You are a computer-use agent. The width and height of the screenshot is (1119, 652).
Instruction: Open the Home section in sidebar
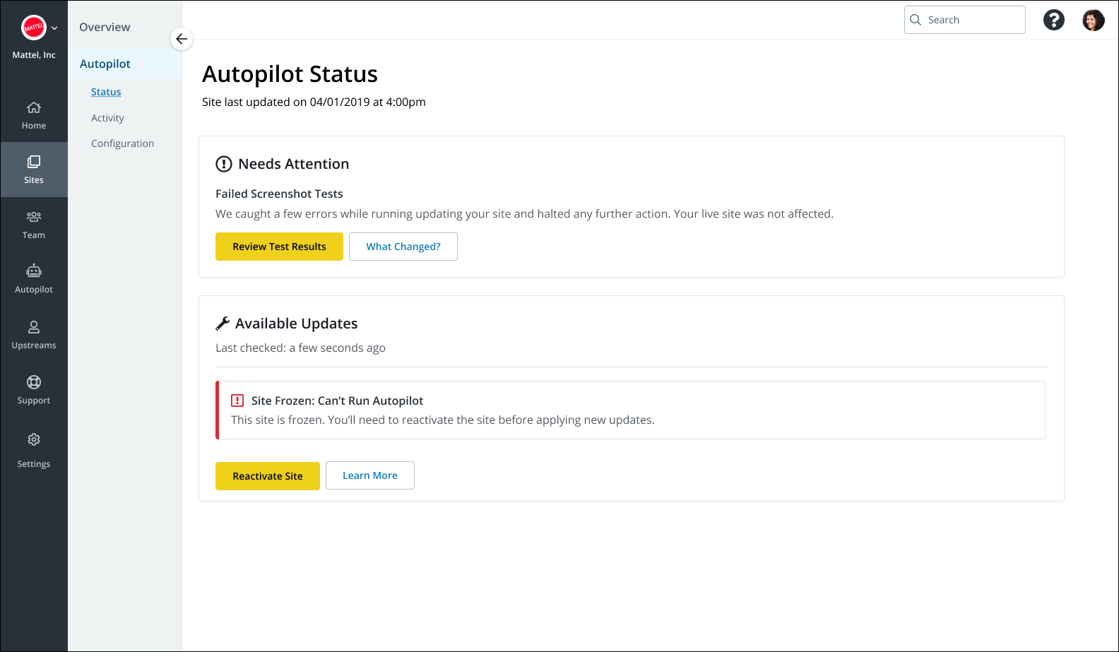[34, 115]
